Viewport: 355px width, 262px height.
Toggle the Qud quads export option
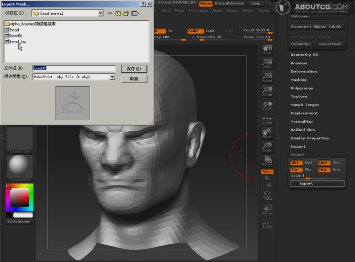point(324,162)
